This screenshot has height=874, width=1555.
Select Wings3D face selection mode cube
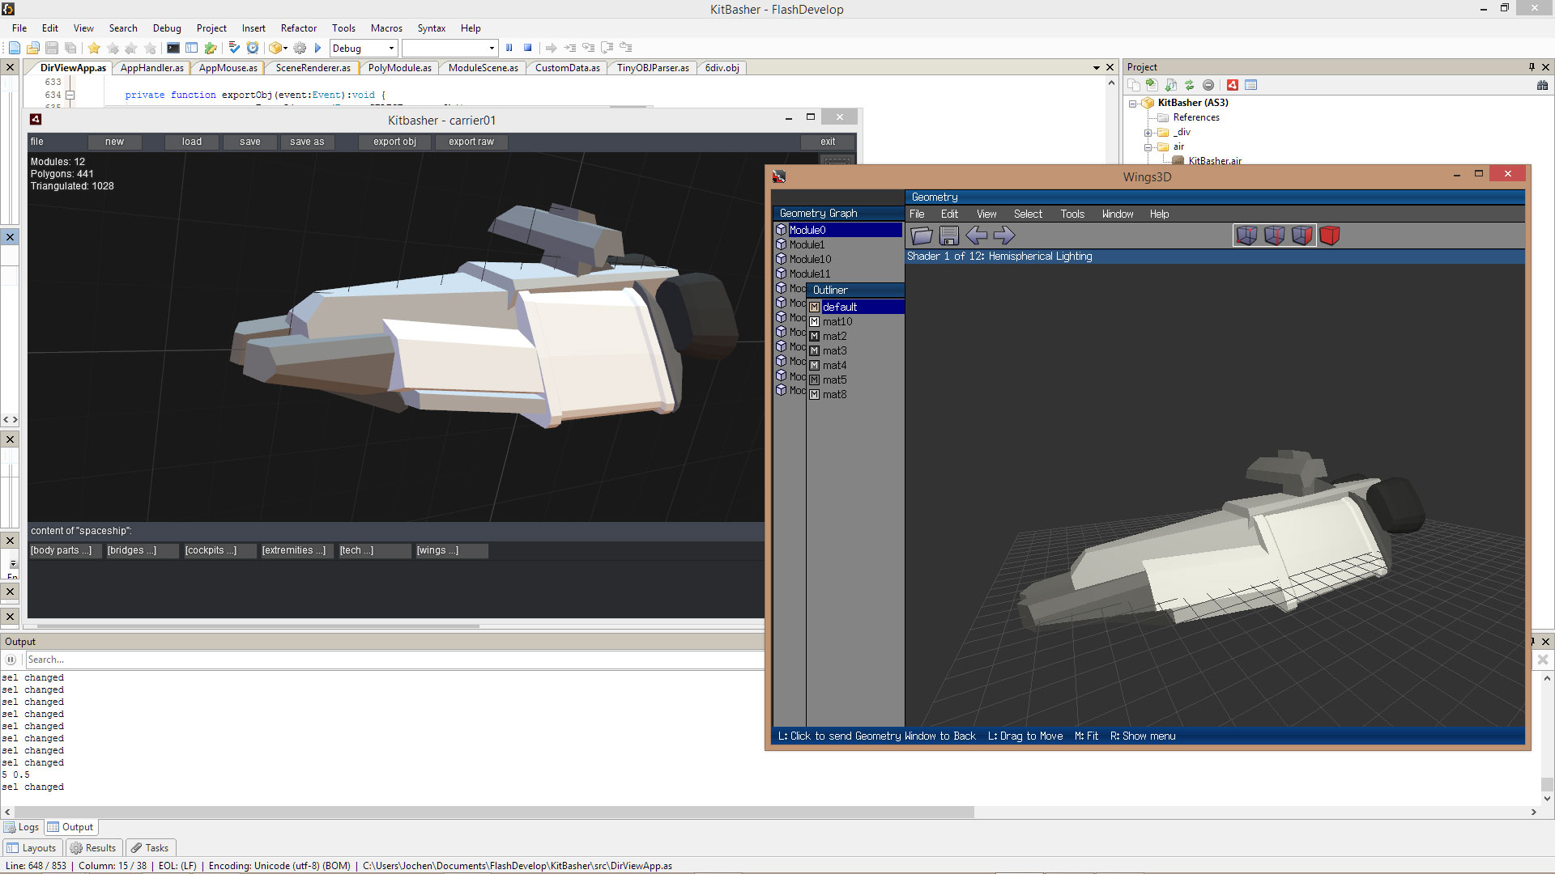(1302, 235)
